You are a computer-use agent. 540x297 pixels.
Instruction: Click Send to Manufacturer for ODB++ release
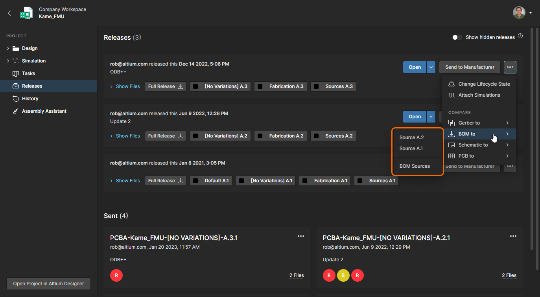[x=470, y=67]
